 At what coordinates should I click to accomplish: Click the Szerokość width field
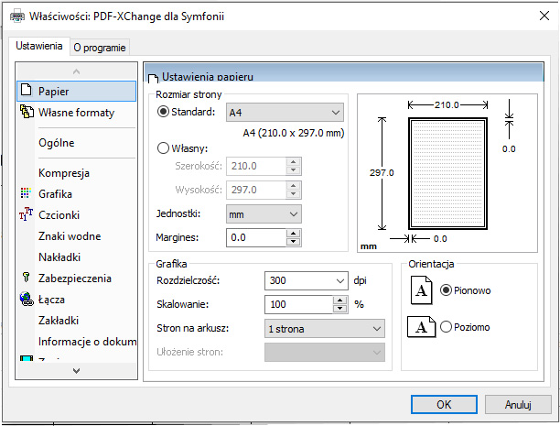coord(256,166)
